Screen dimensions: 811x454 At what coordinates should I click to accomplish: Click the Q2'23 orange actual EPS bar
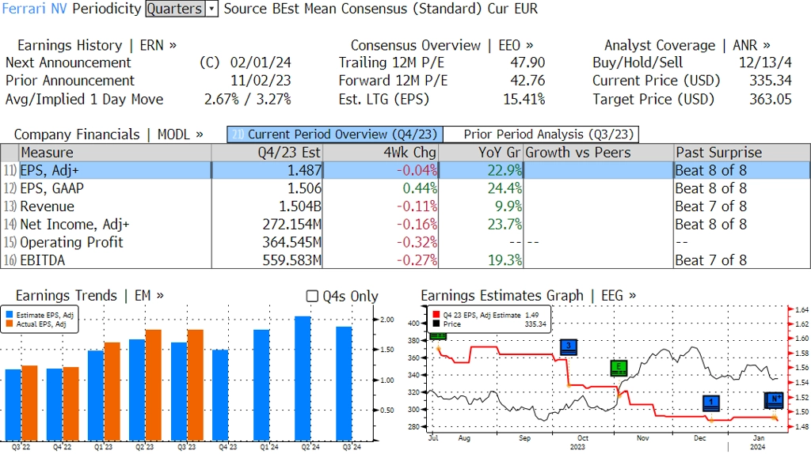(153, 385)
